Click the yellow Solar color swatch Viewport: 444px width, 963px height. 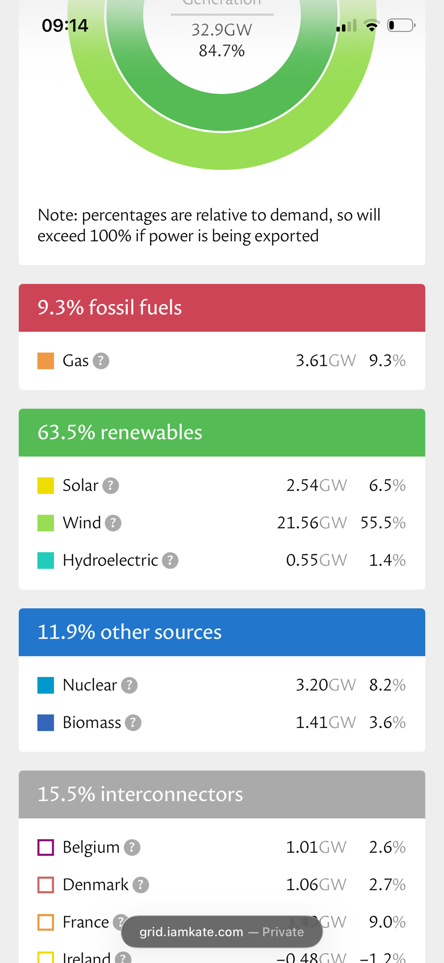46,485
